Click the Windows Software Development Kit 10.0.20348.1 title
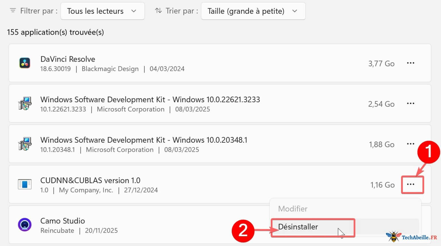This screenshot has height=246, width=441. 144,140
